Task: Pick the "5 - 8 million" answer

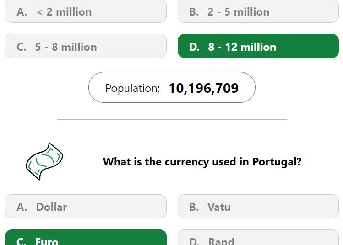Action: (86, 46)
